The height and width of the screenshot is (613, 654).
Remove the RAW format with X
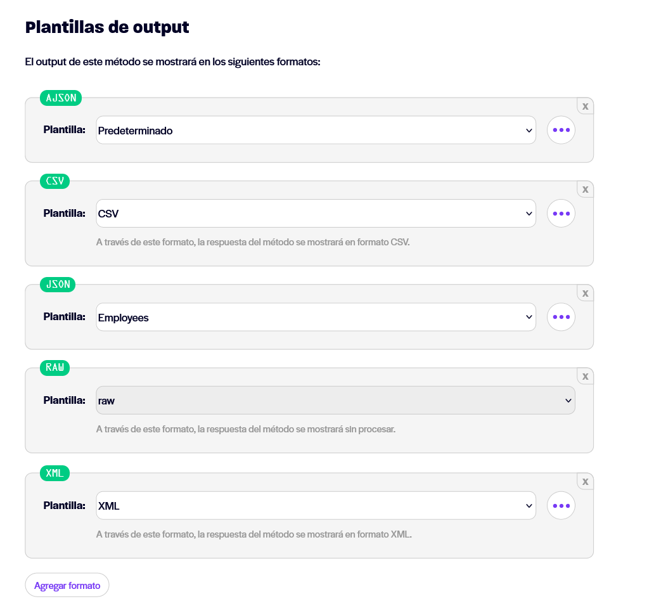(585, 376)
